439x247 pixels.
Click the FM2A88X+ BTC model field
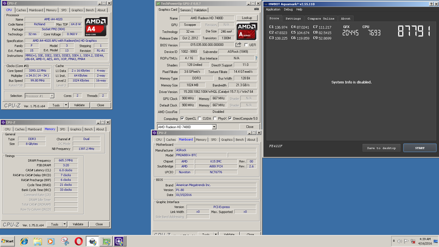pyautogui.click(x=201, y=155)
